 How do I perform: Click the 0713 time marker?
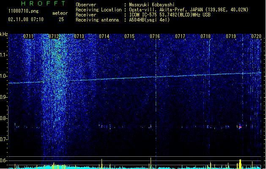click(x=79, y=36)
